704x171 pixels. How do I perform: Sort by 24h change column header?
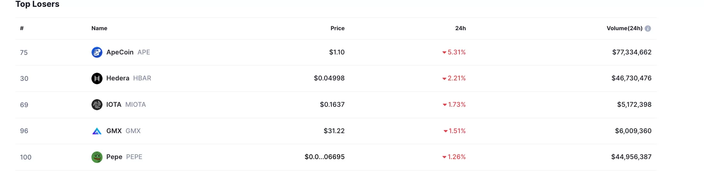460,28
